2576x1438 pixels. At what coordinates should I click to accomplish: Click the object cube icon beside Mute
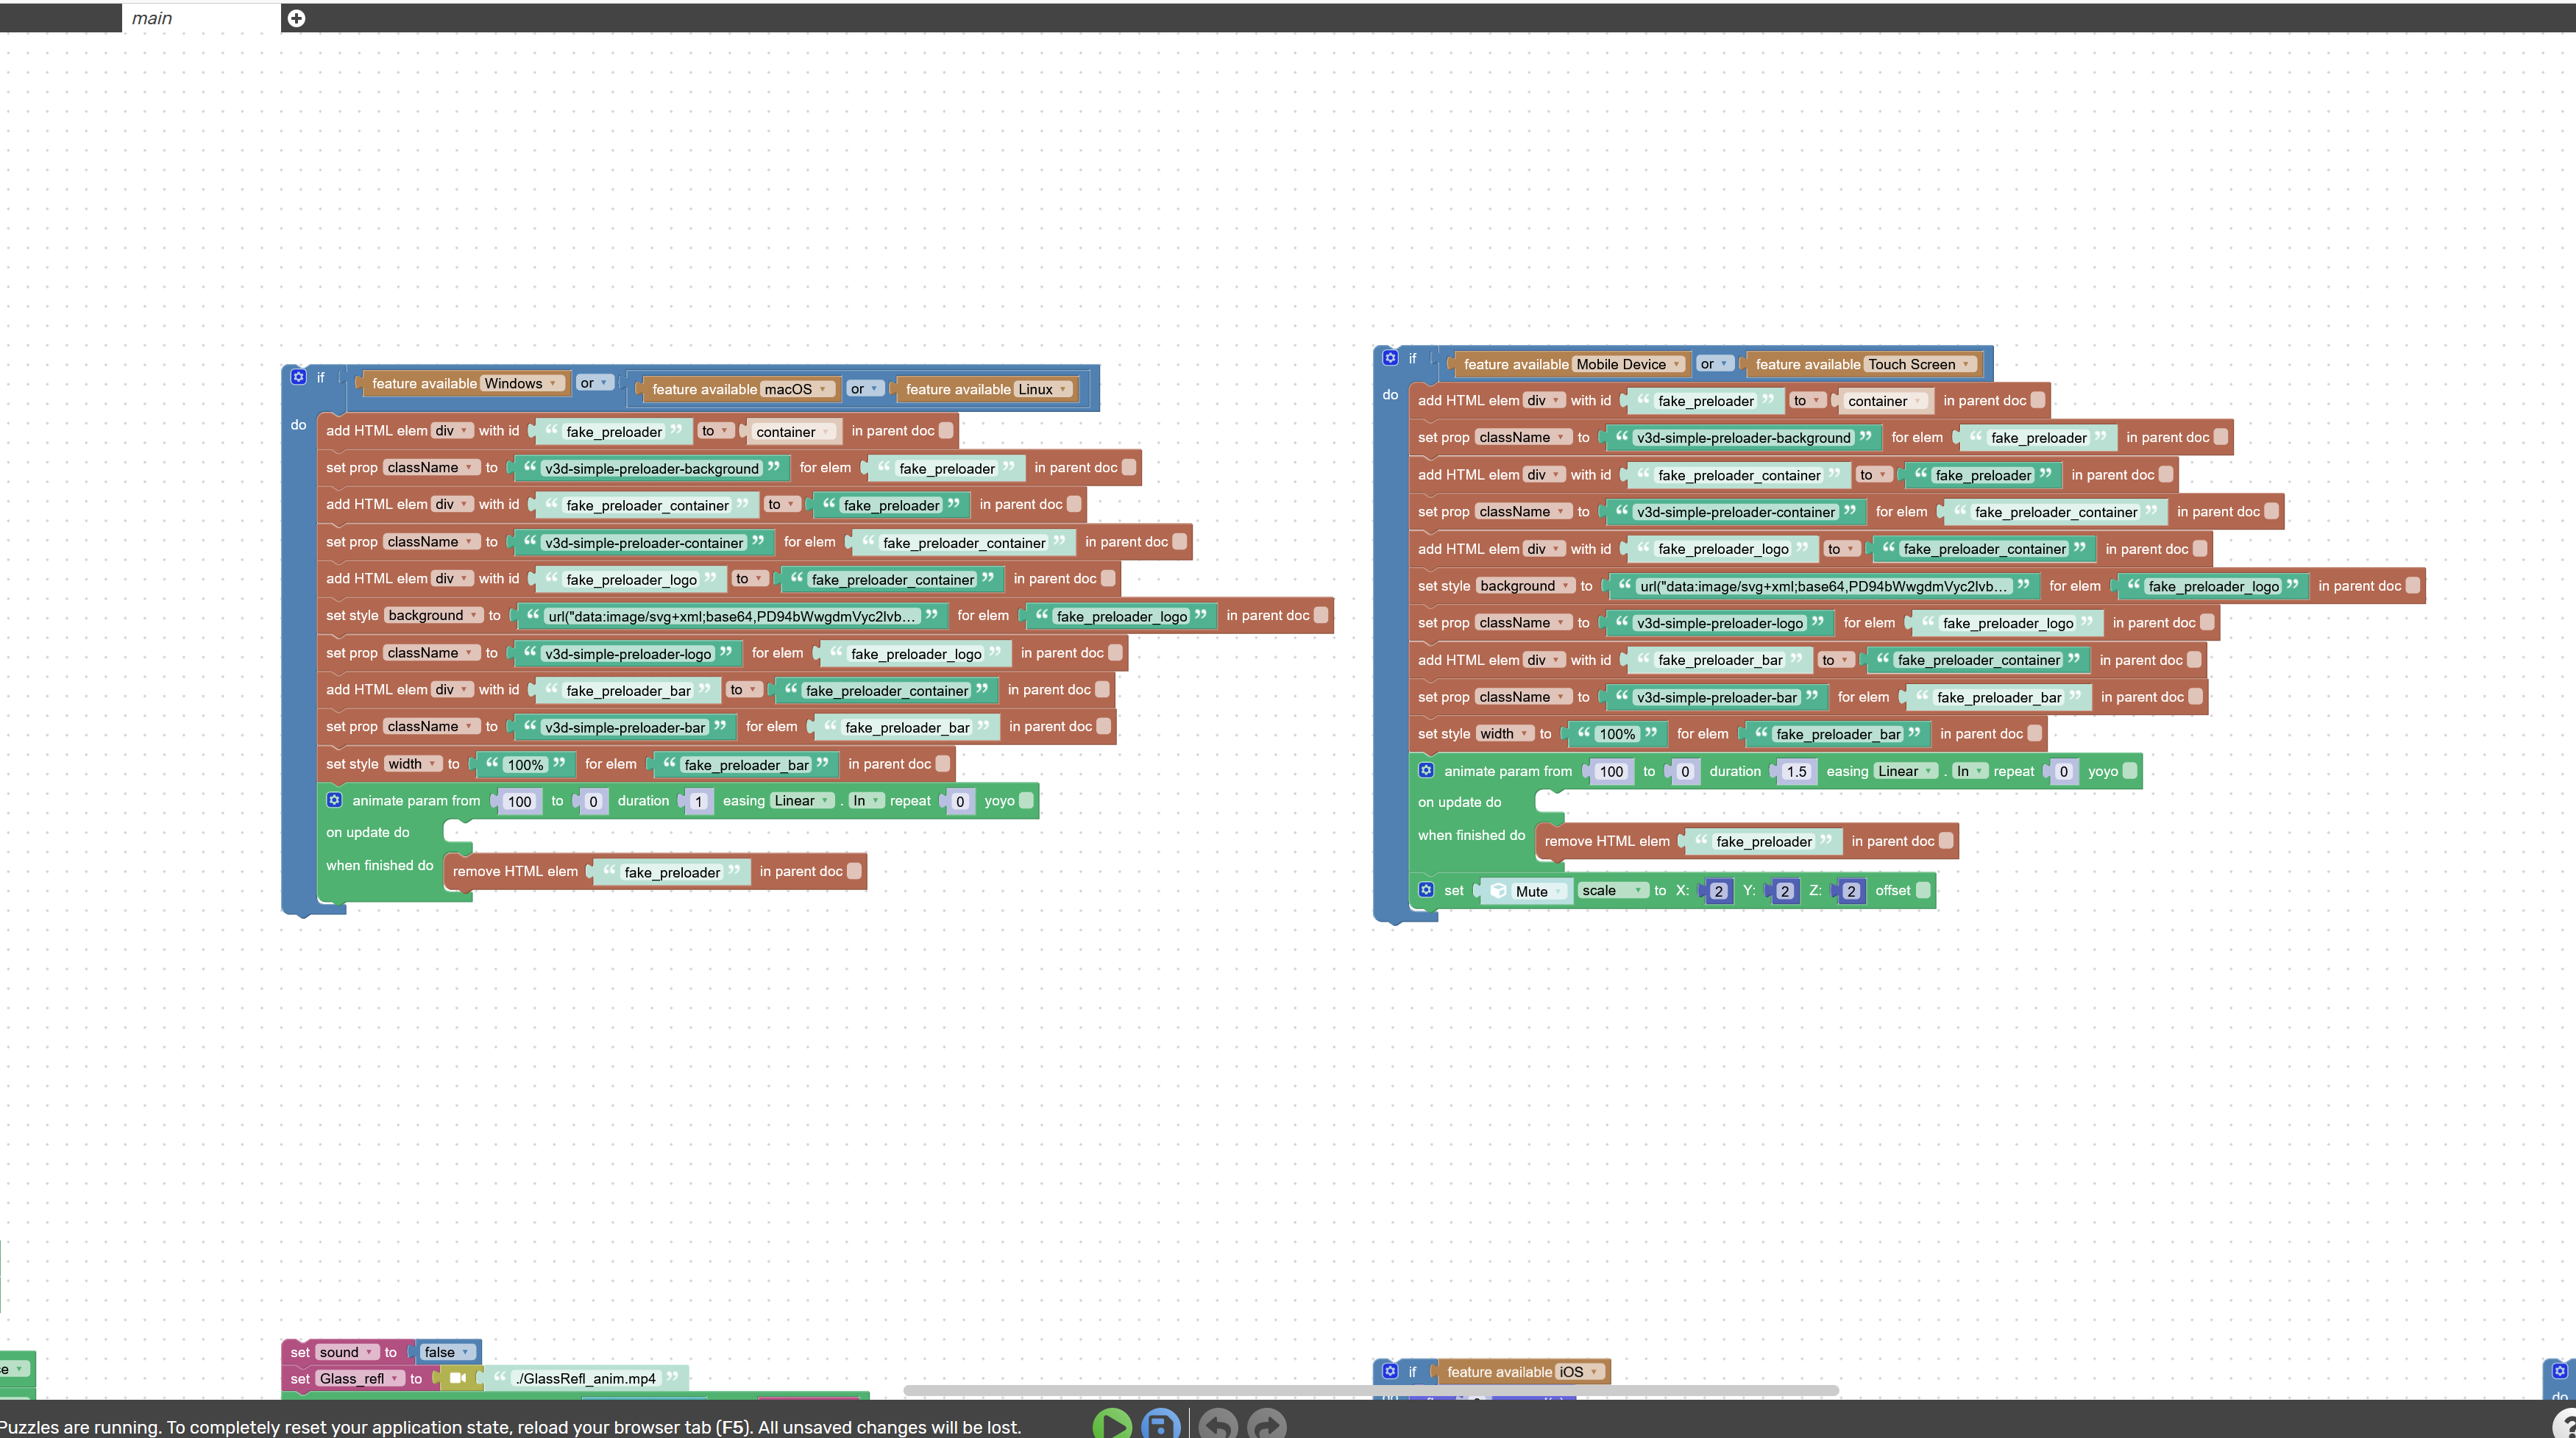(1498, 891)
